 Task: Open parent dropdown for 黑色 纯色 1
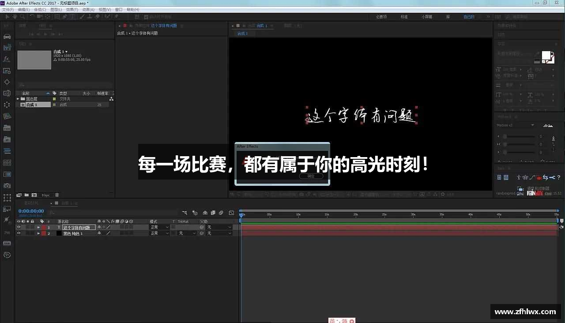219,233
